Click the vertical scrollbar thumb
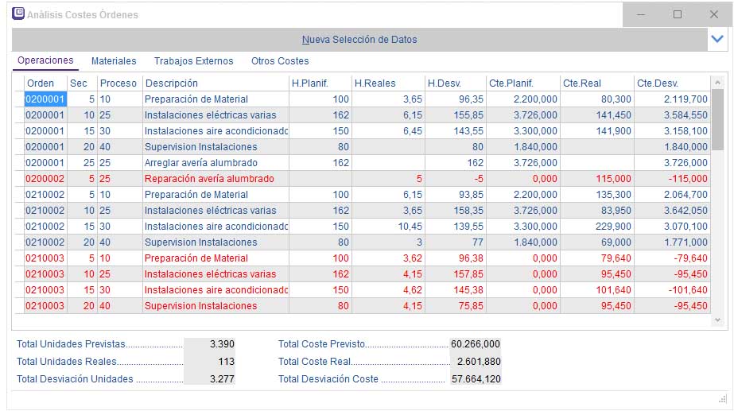734x411 pixels. click(717, 119)
